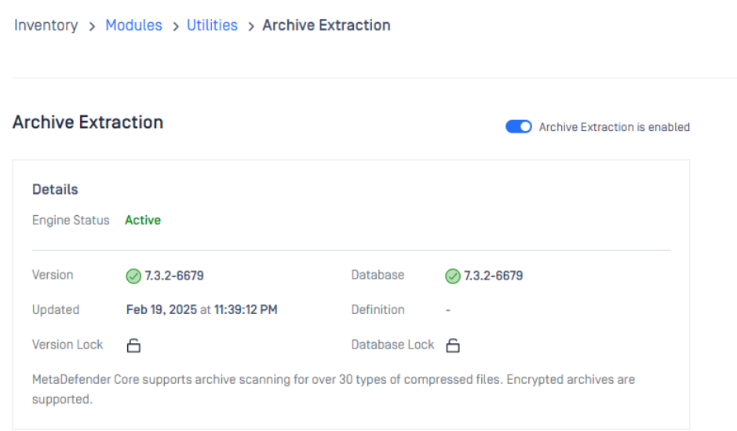Viewport: 737px width, 431px height.
Task: Open the Modules breadcrumb link
Action: click(x=133, y=25)
